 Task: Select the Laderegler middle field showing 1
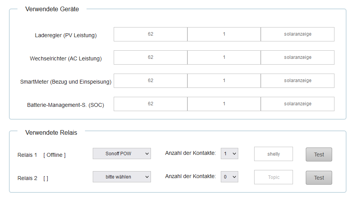pyautogui.click(x=224, y=34)
